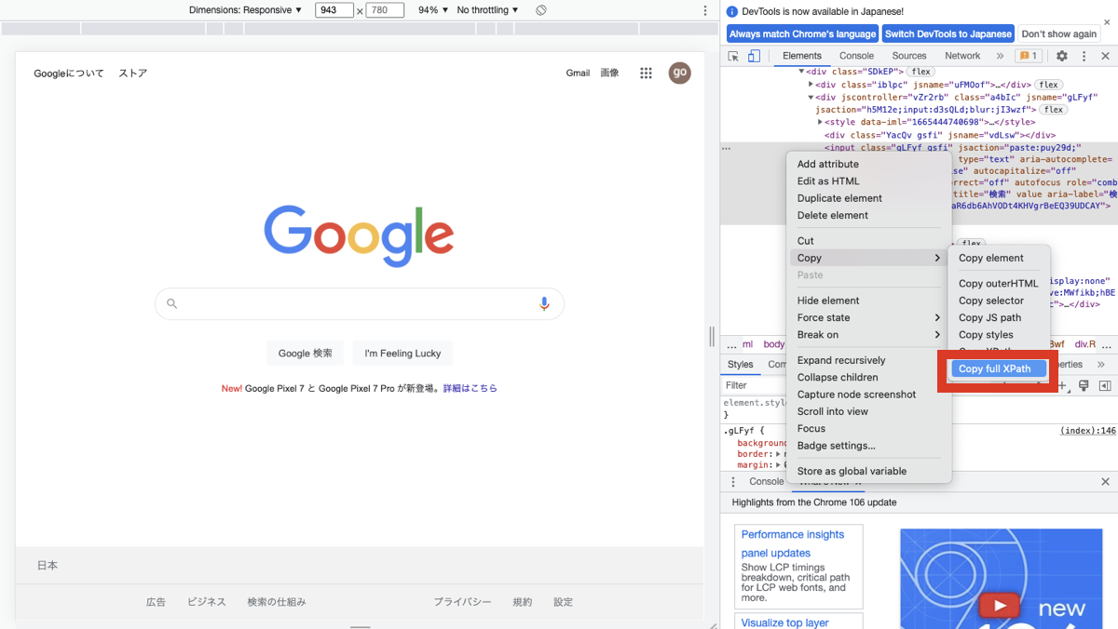Click Switch DevTools to Japanese button
1118x629 pixels.
(x=948, y=33)
